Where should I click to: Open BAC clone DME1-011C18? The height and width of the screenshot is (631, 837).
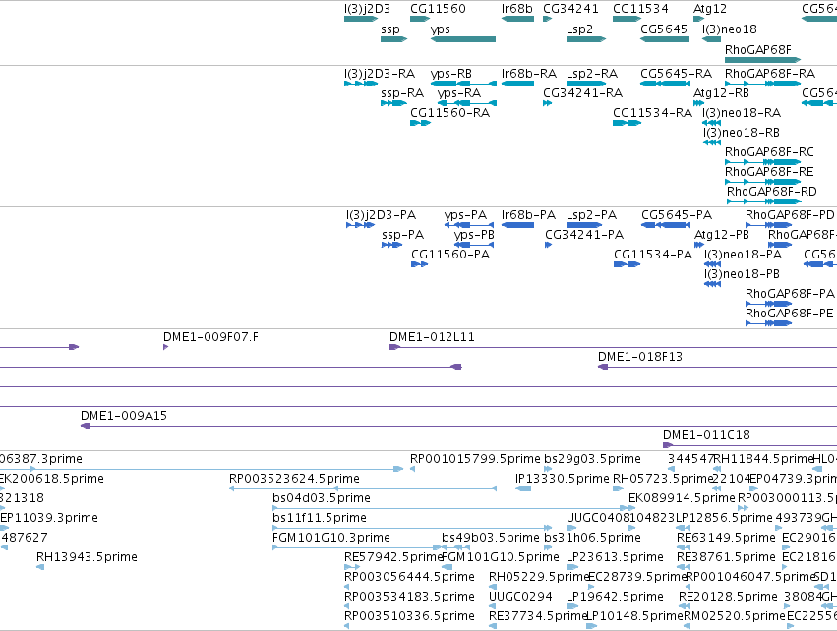click(750, 445)
